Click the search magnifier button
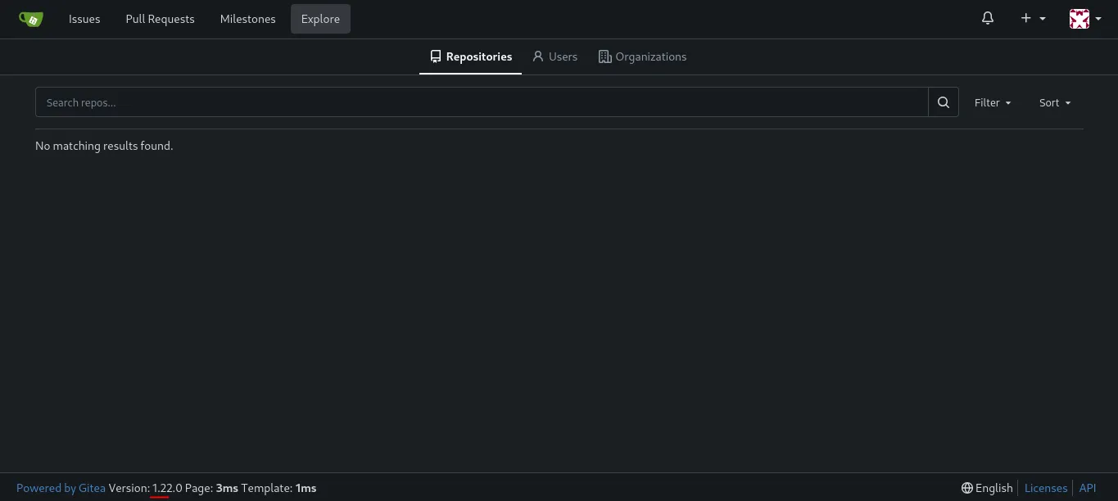 [944, 102]
